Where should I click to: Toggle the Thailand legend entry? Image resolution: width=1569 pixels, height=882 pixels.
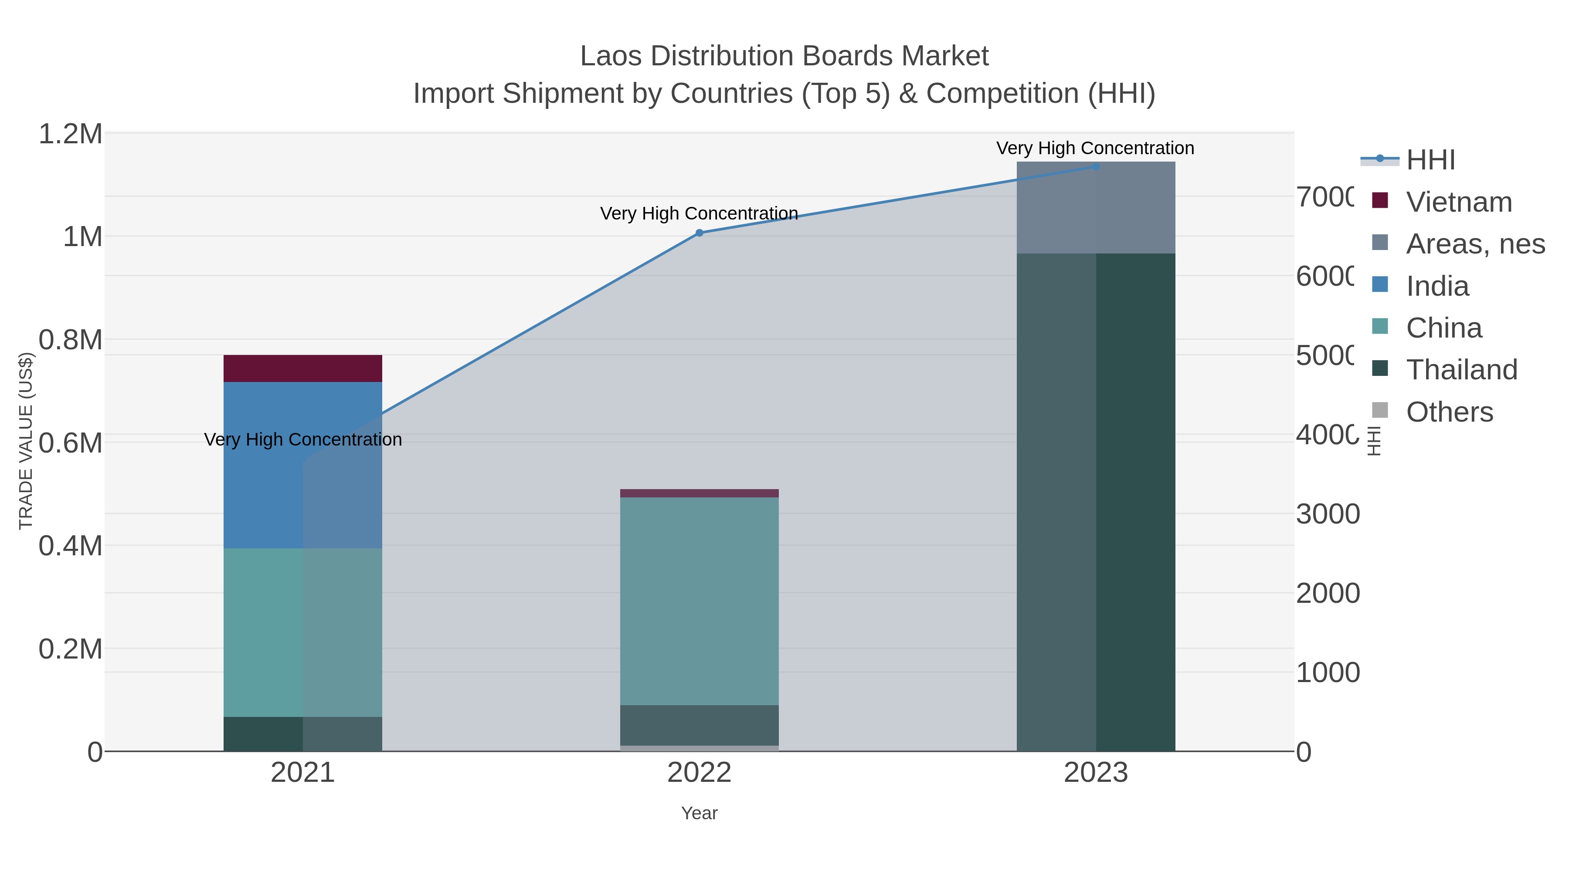(x=1444, y=369)
